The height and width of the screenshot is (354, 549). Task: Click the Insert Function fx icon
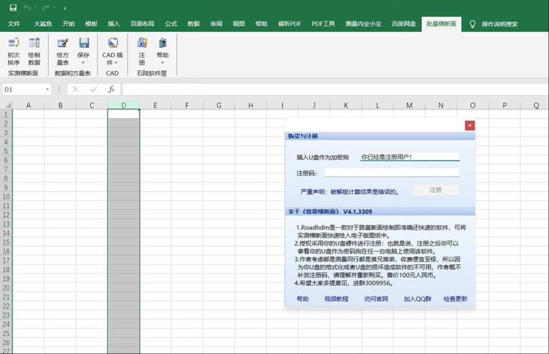(111, 89)
